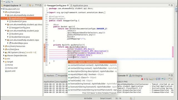Screen dimensions: 178x100
Task: Switch to the Git Staging tab
Action: 136,76
